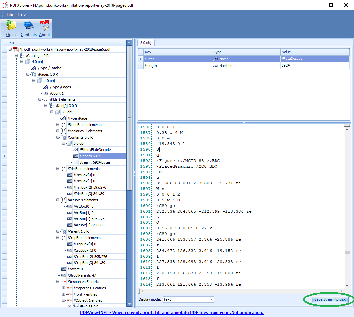Image resolution: width=354 pixels, height=317 pixels.
Task: Click the /Catalog 4 0 R reference icon
Action: click(x=22, y=56)
